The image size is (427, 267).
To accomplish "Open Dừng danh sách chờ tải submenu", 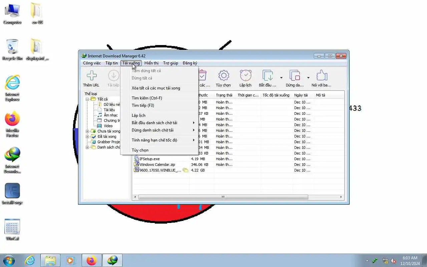I will click(x=159, y=130).
